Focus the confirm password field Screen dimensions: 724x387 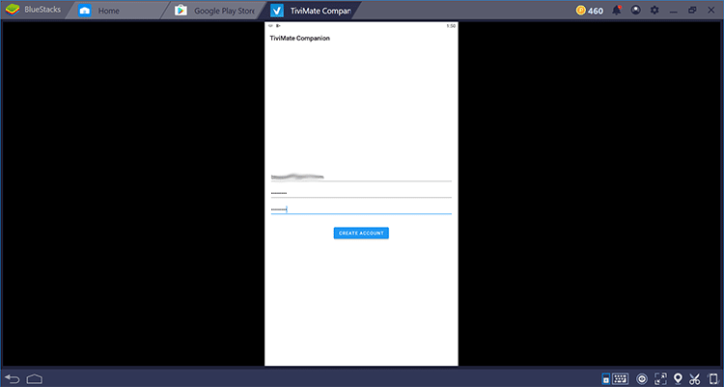coord(361,209)
